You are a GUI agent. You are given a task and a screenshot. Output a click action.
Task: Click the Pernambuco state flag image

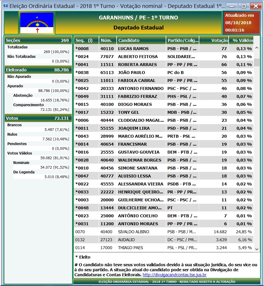[37, 23]
